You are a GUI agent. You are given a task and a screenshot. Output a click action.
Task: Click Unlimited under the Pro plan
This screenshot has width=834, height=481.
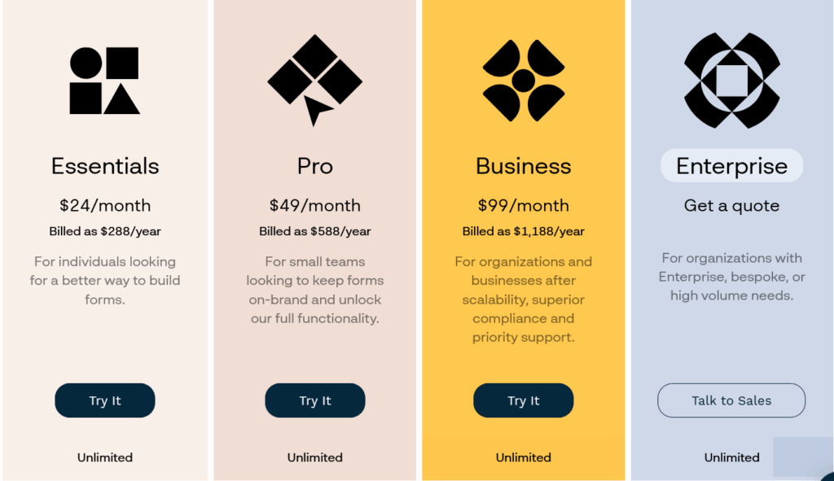click(314, 457)
